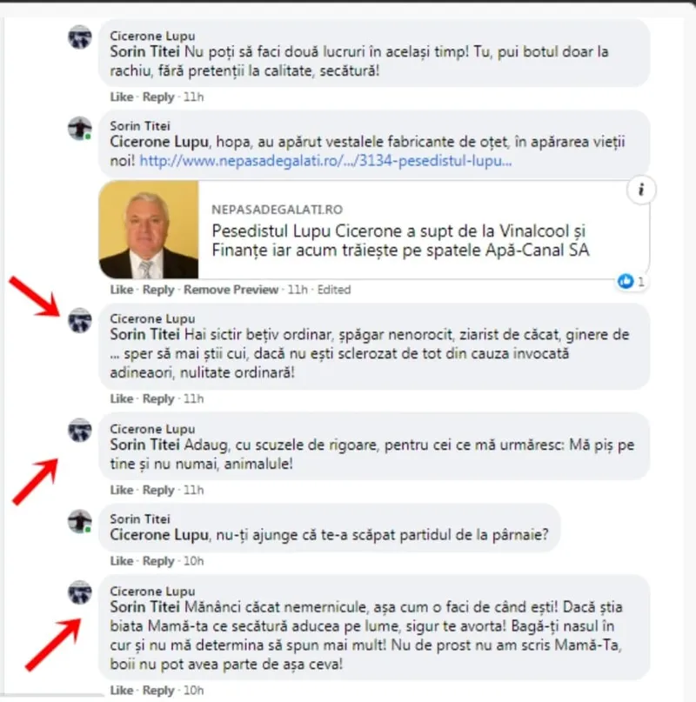This screenshot has width=696, height=702.
Task: Click Remove Preview under the link comment
Action: coord(231,290)
